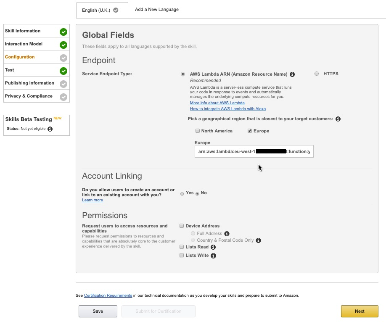Go to the Interaction Model section

pos(37,44)
